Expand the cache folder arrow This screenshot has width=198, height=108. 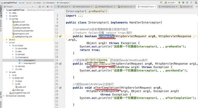click(7, 16)
